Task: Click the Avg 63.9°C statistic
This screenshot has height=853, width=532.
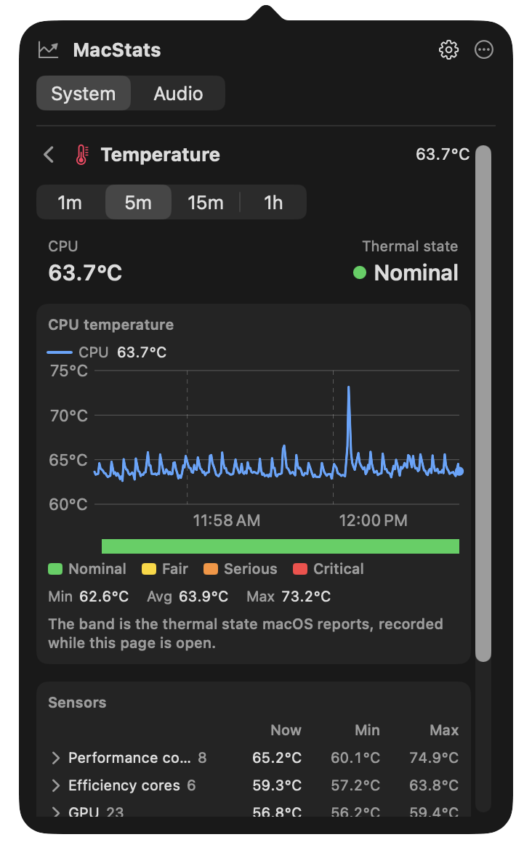Action: [x=187, y=597]
